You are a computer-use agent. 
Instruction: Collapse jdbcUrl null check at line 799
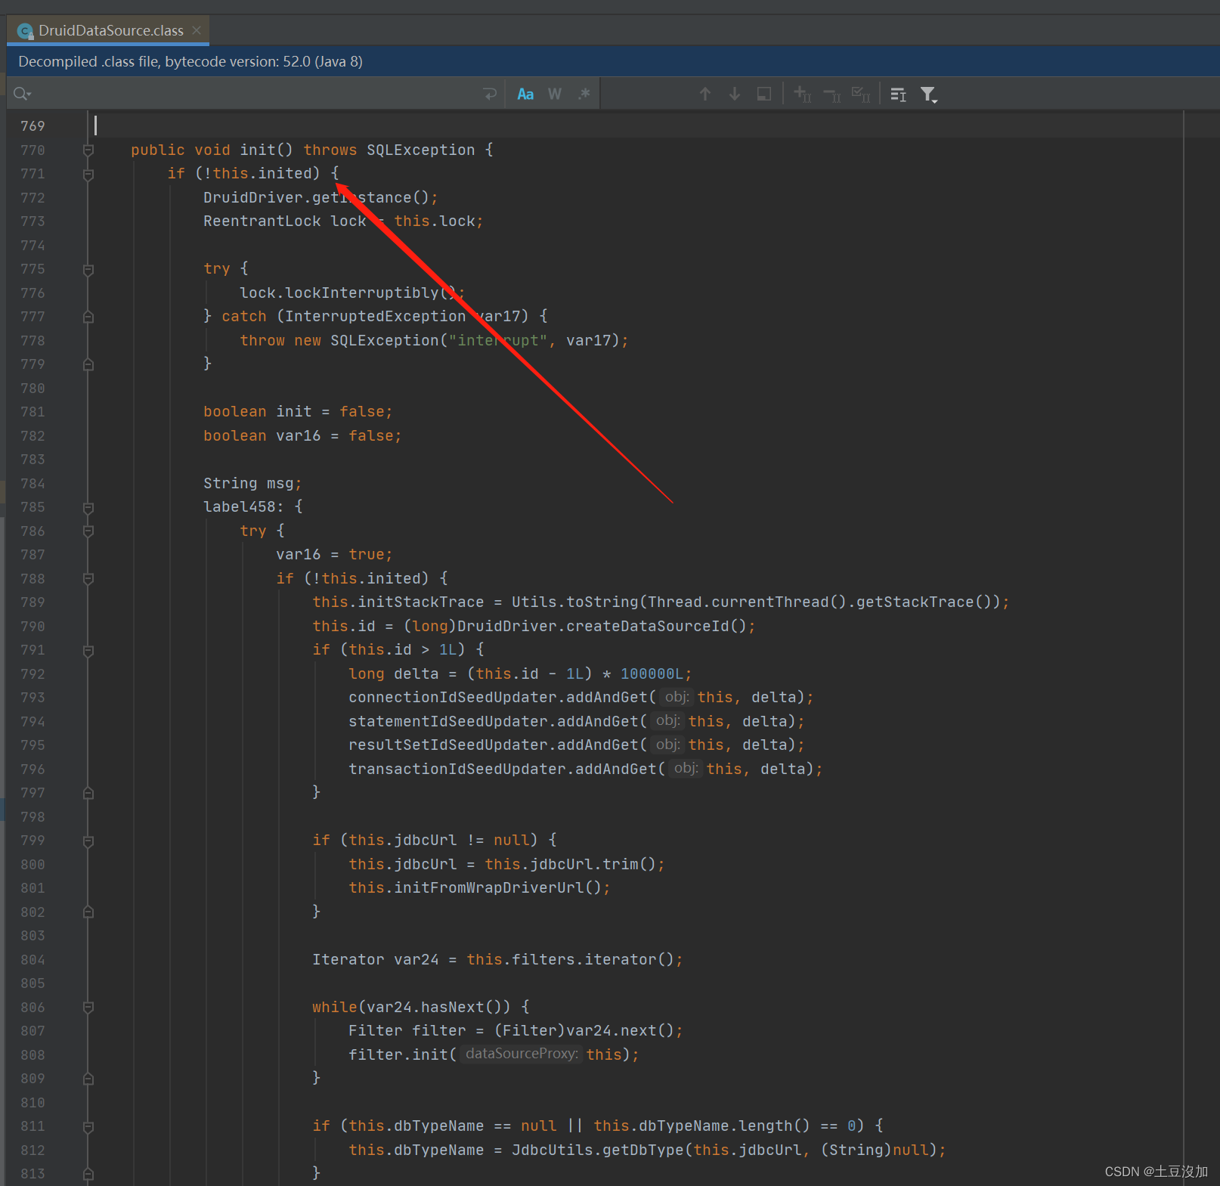coord(88,841)
